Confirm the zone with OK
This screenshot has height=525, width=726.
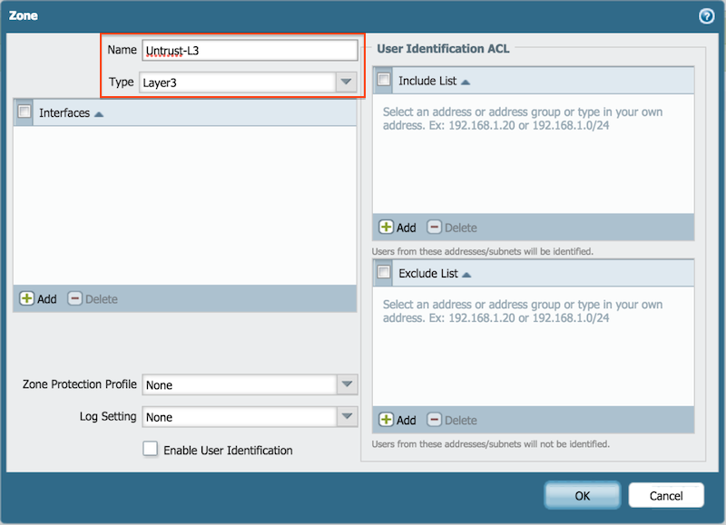tap(582, 495)
